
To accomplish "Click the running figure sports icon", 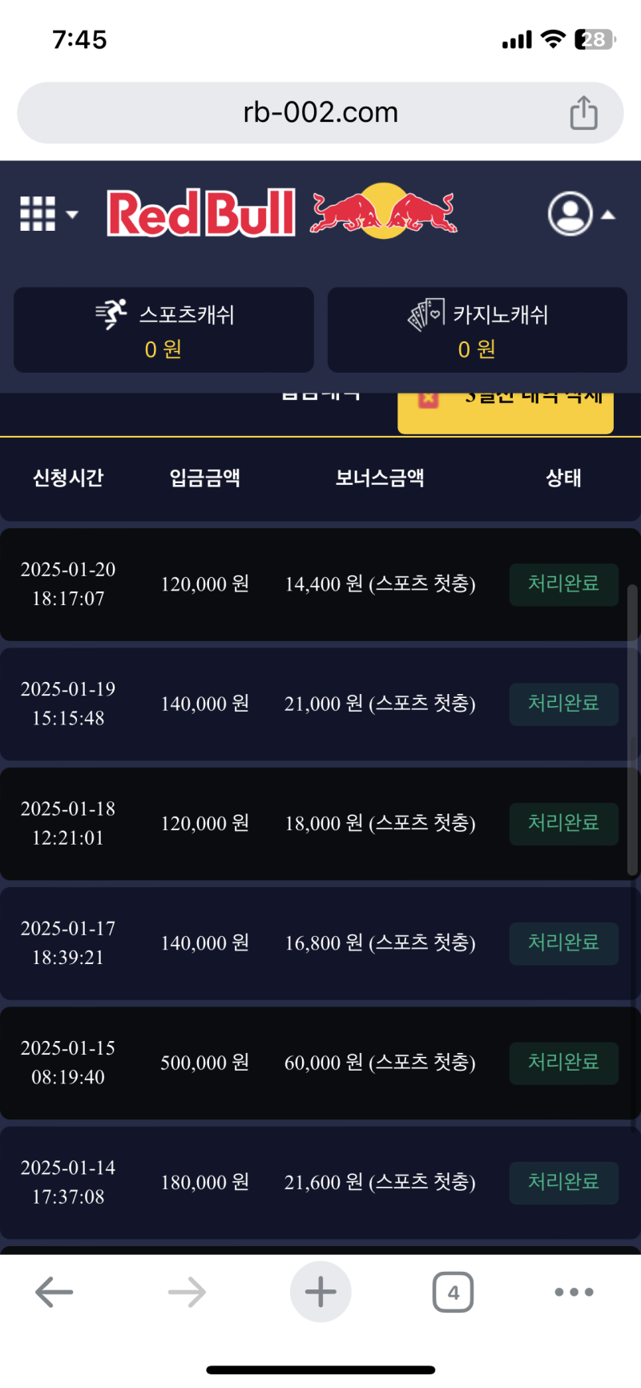I will tap(111, 314).
